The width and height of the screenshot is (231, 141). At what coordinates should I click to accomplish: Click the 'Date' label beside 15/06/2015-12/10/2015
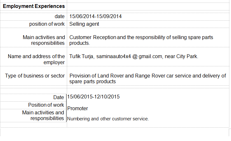tap(59, 97)
